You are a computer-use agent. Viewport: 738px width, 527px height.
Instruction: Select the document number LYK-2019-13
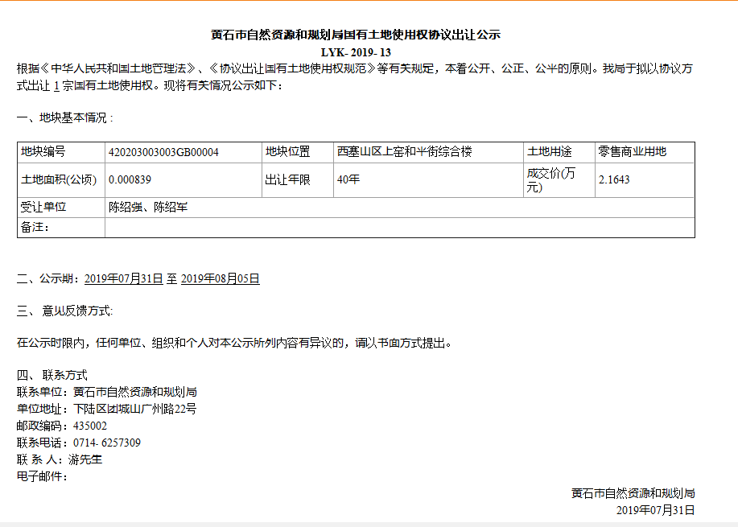coord(355,52)
